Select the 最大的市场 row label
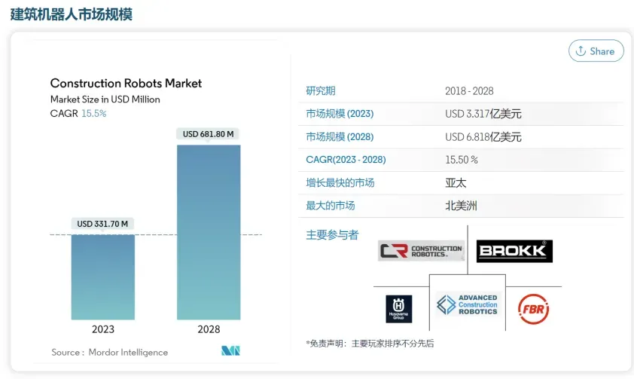The image size is (634, 379). pyautogui.click(x=331, y=206)
